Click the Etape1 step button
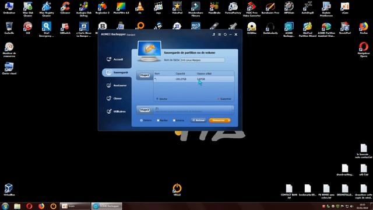This screenshot has width=373, height=210. pyautogui.click(x=145, y=75)
